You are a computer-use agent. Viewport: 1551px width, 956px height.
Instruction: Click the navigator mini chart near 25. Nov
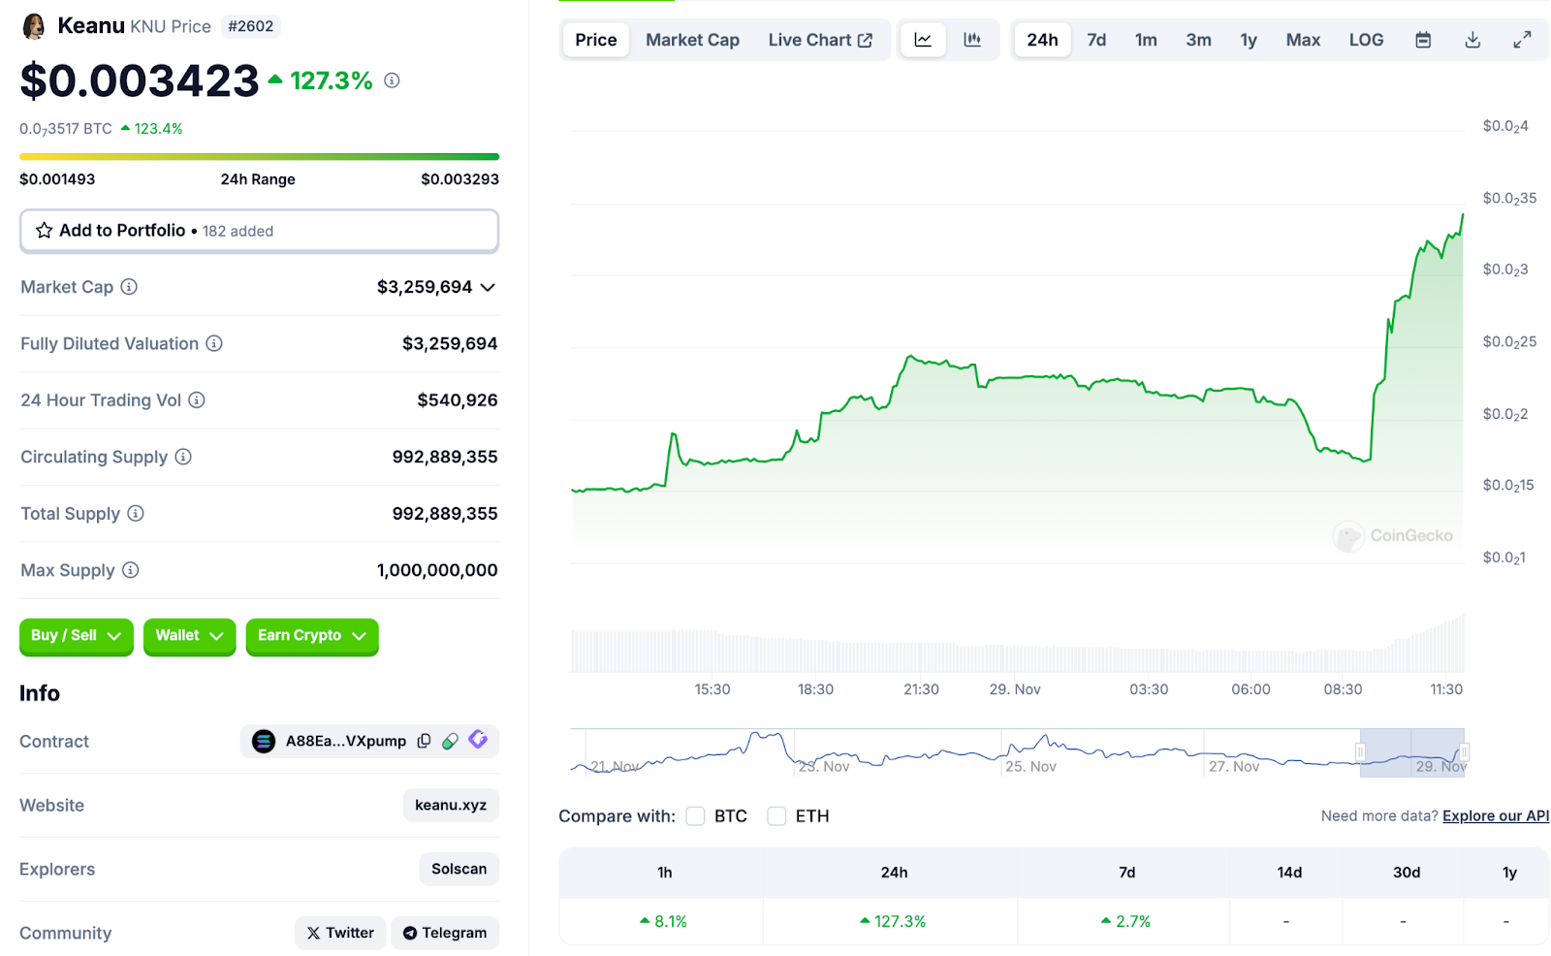coord(1030,752)
